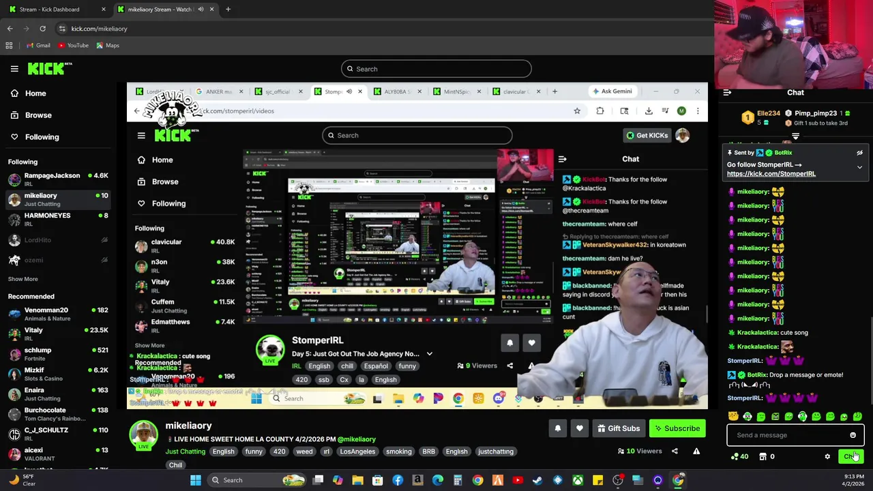Click the Kick search field at the top

pos(436,69)
